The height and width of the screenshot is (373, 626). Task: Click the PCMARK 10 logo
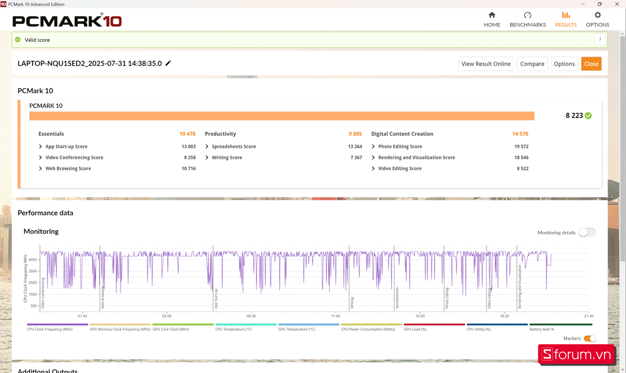[67, 21]
